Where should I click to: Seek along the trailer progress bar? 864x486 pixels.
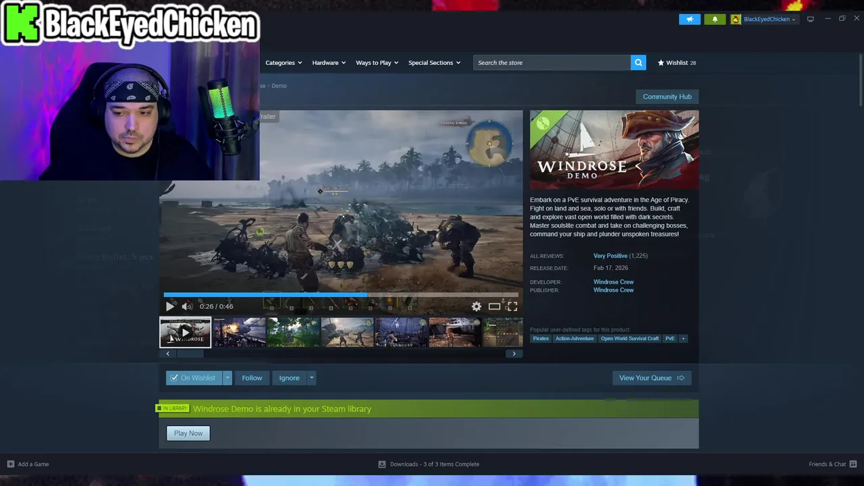point(341,295)
